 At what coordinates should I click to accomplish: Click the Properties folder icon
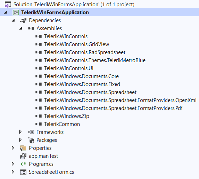pyautogui.click(x=23, y=148)
